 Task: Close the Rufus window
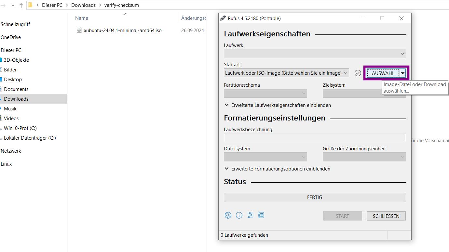[x=401, y=18]
